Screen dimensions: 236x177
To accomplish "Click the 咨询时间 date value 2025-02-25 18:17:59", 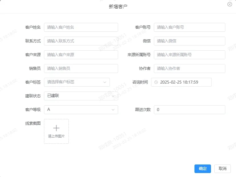I will [179, 82].
